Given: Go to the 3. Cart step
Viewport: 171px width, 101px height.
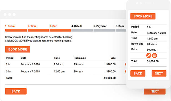Looking at the screenshot, I should 53,26.
